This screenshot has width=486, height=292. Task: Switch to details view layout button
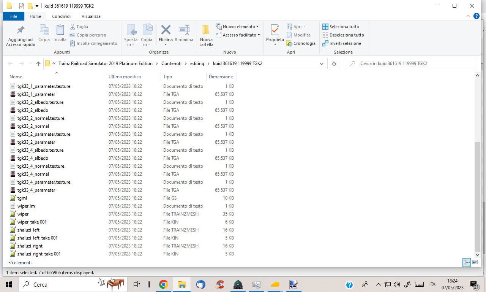(x=467, y=262)
